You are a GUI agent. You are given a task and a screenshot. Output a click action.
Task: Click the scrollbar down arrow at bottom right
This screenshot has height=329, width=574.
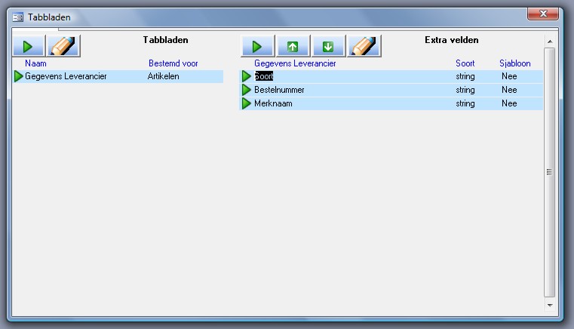[x=550, y=306]
